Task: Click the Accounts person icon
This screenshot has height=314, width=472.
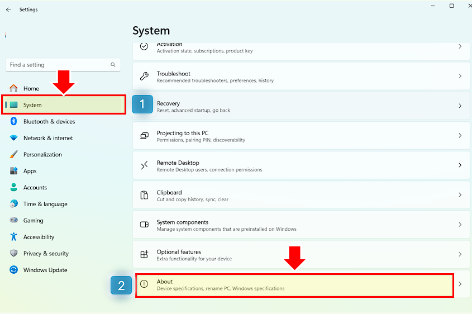Action: pos(13,187)
